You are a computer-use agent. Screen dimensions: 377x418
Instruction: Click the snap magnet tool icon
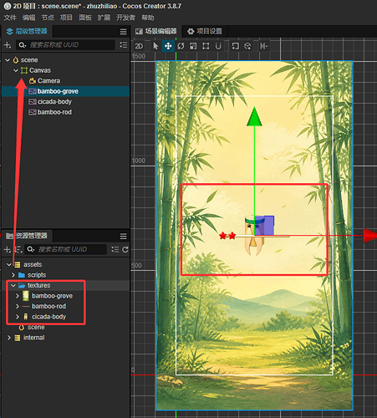tap(218, 46)
